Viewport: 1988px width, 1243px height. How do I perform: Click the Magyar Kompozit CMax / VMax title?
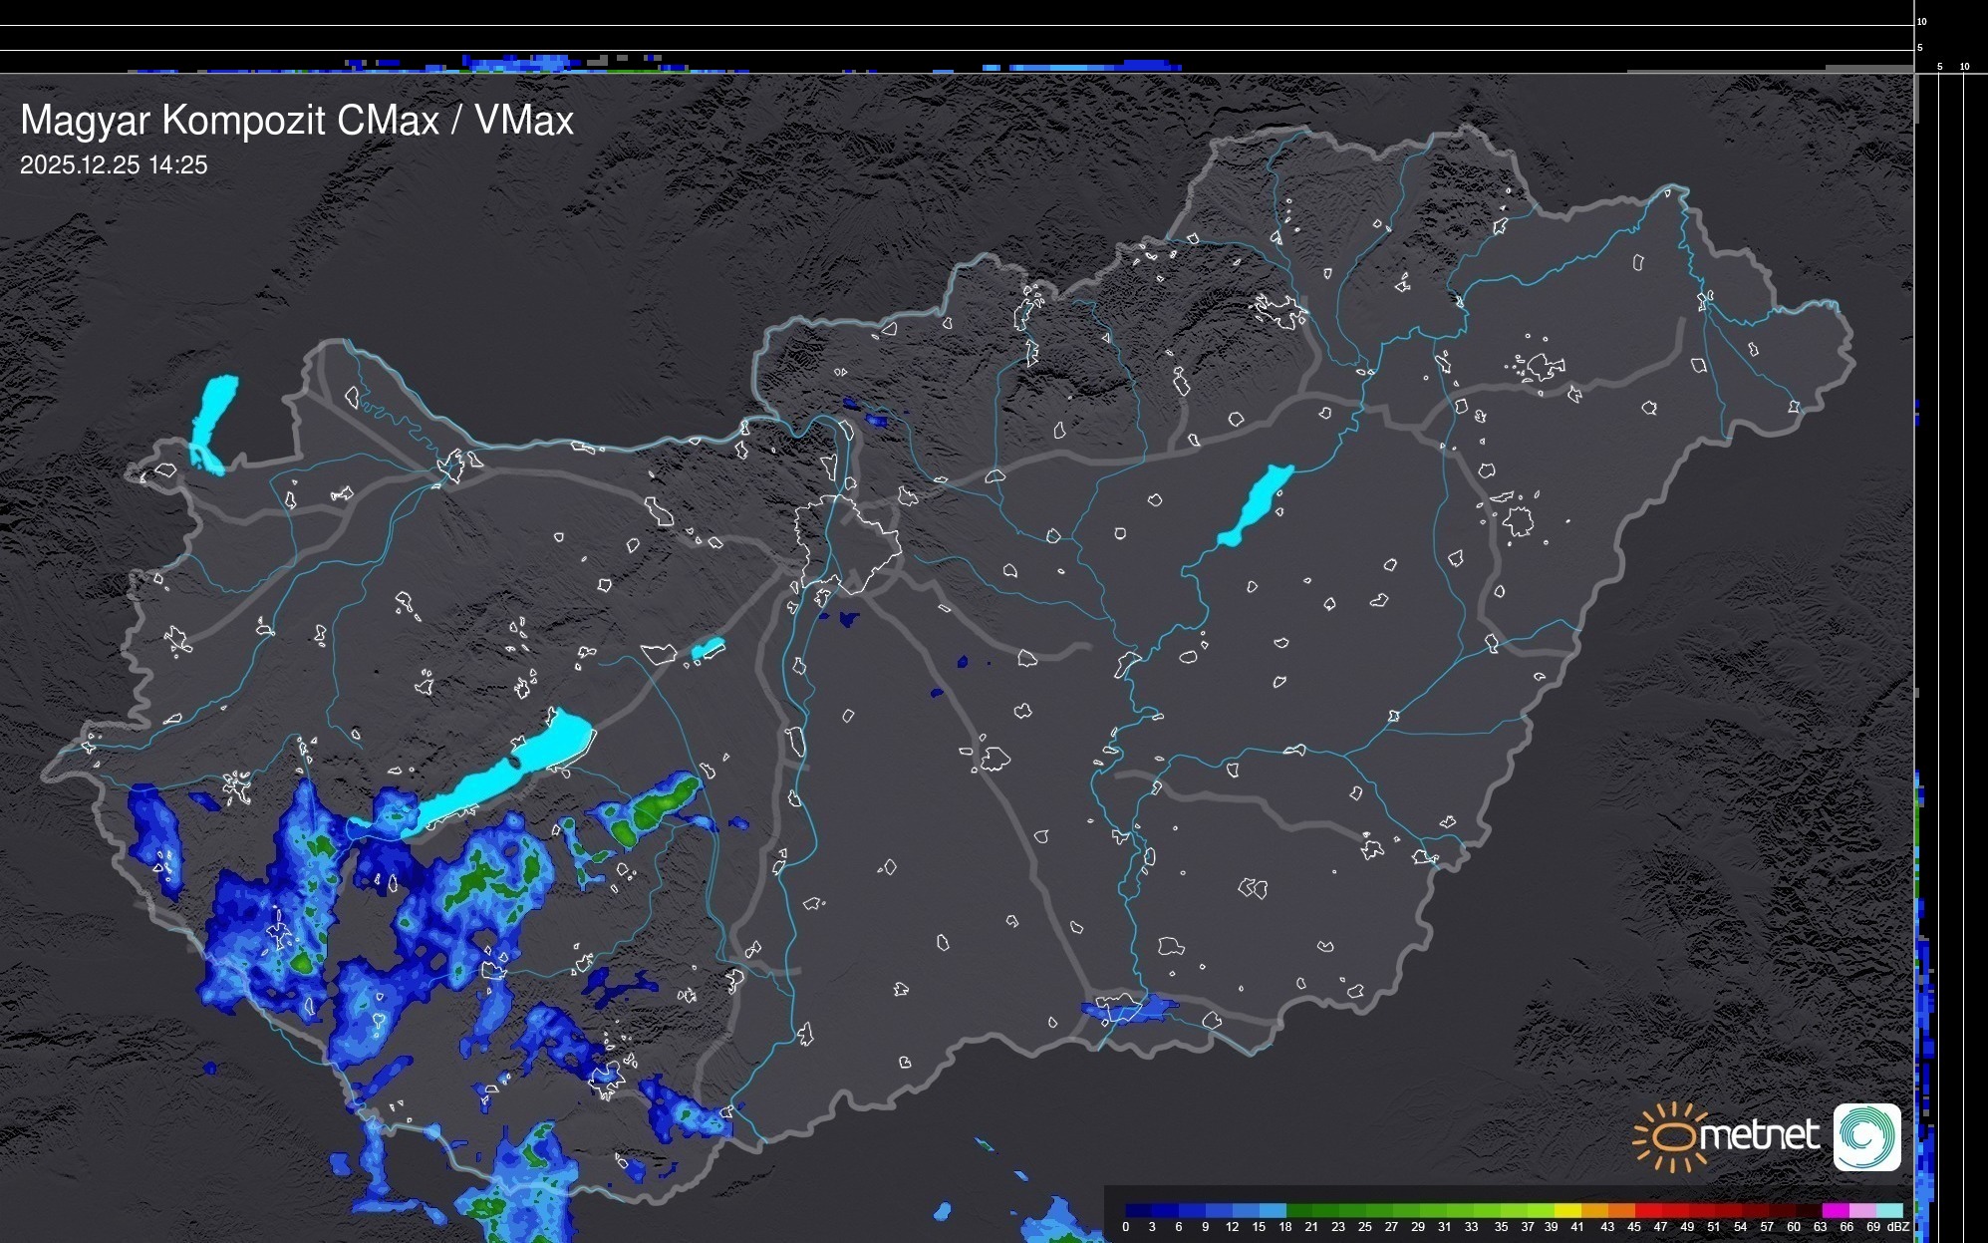297,121
